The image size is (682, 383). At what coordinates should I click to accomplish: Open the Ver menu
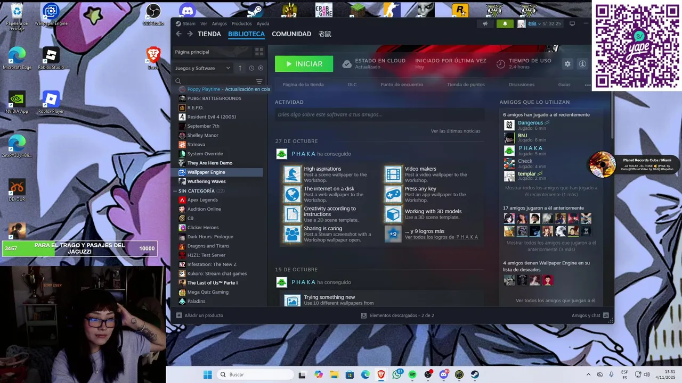point(204,23)
